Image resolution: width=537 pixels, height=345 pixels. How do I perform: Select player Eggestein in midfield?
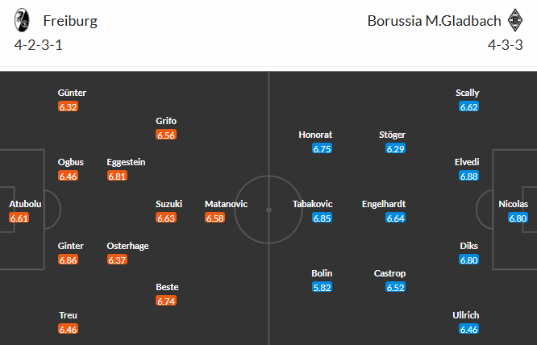126,162
